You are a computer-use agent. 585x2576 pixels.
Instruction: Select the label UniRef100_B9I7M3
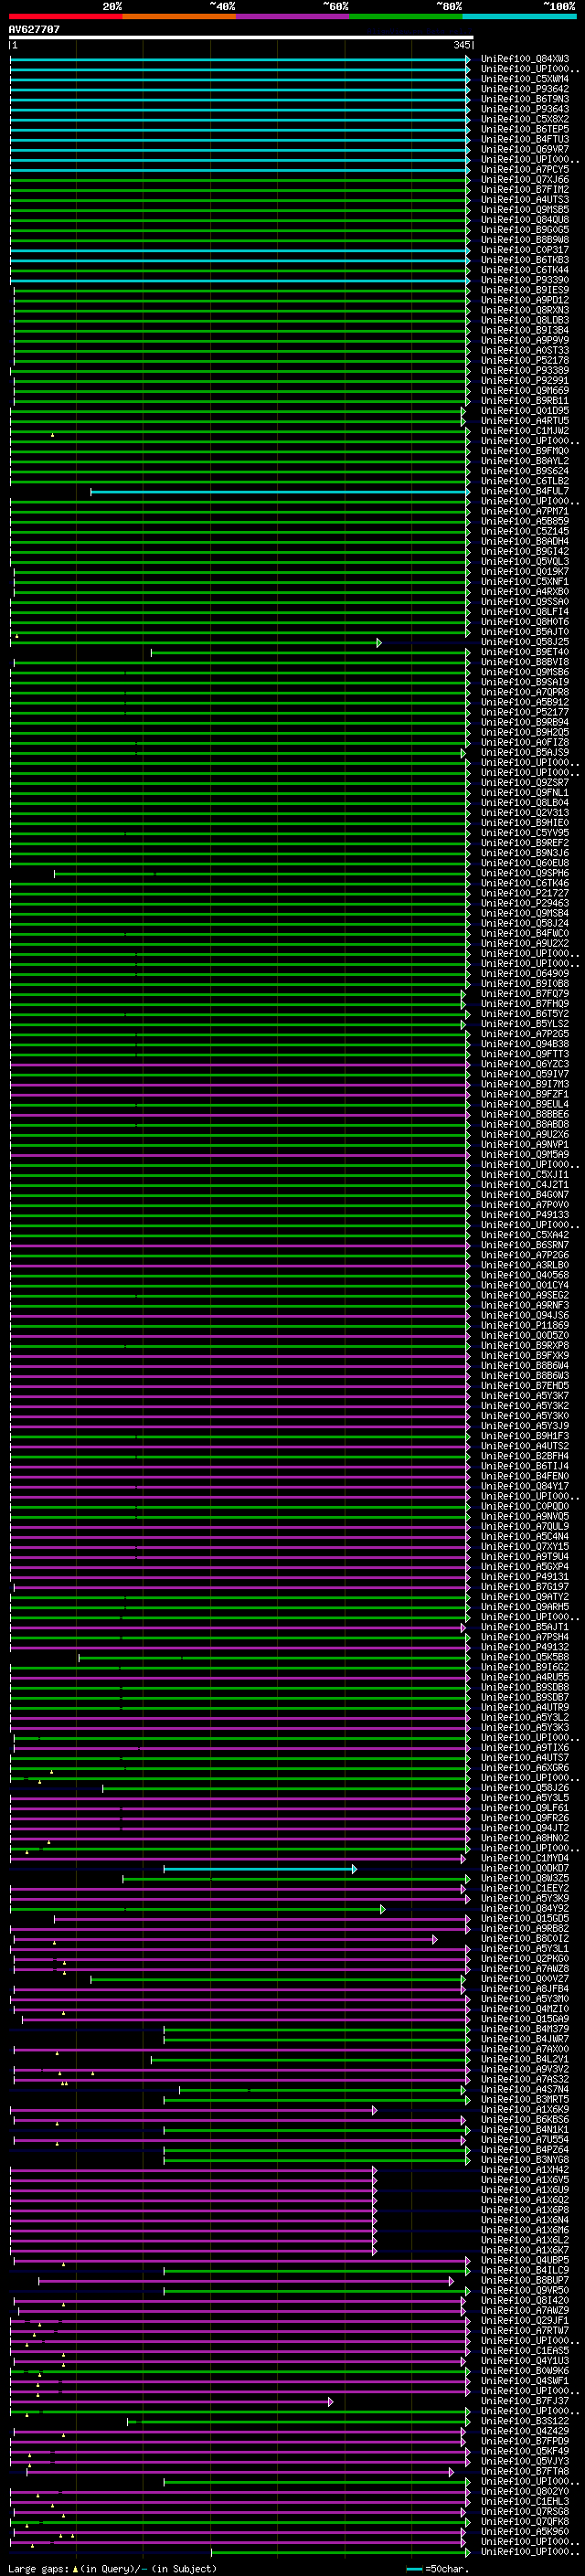(525, 1084)
